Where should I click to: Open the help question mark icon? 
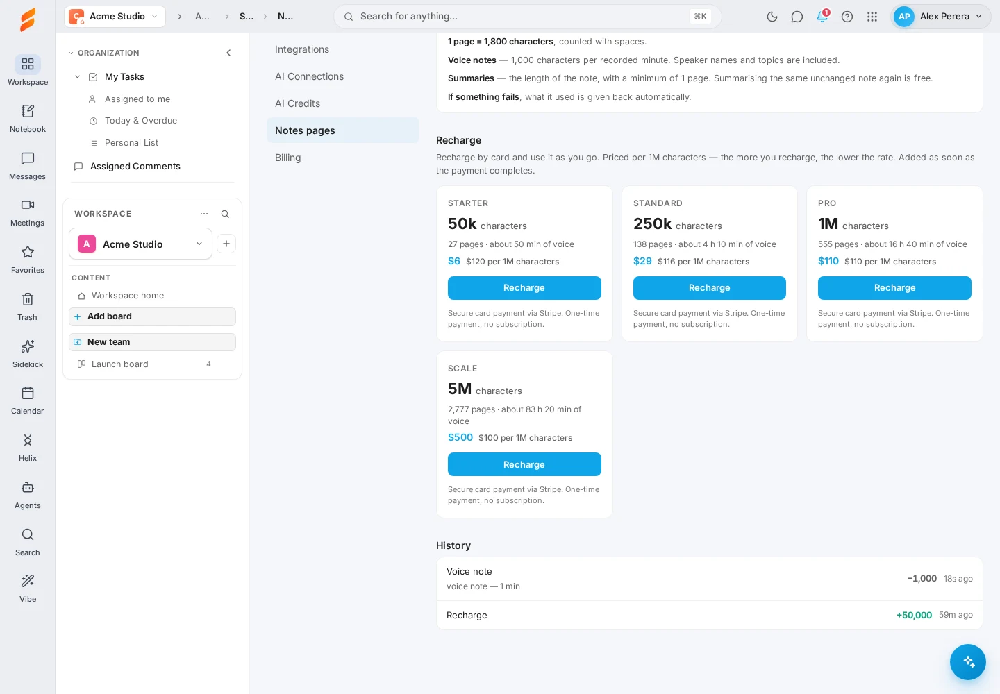[847, 17]
